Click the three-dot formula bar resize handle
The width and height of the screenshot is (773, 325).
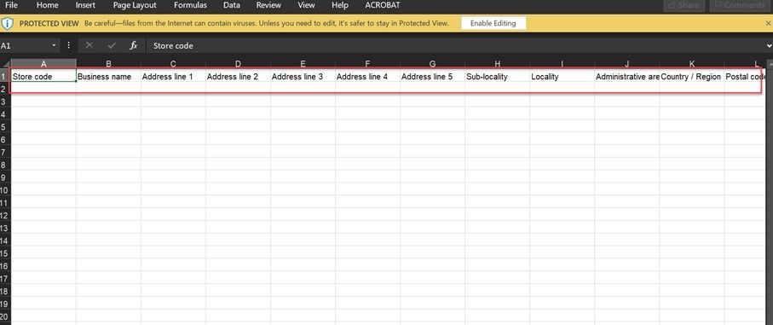[68, 45]
